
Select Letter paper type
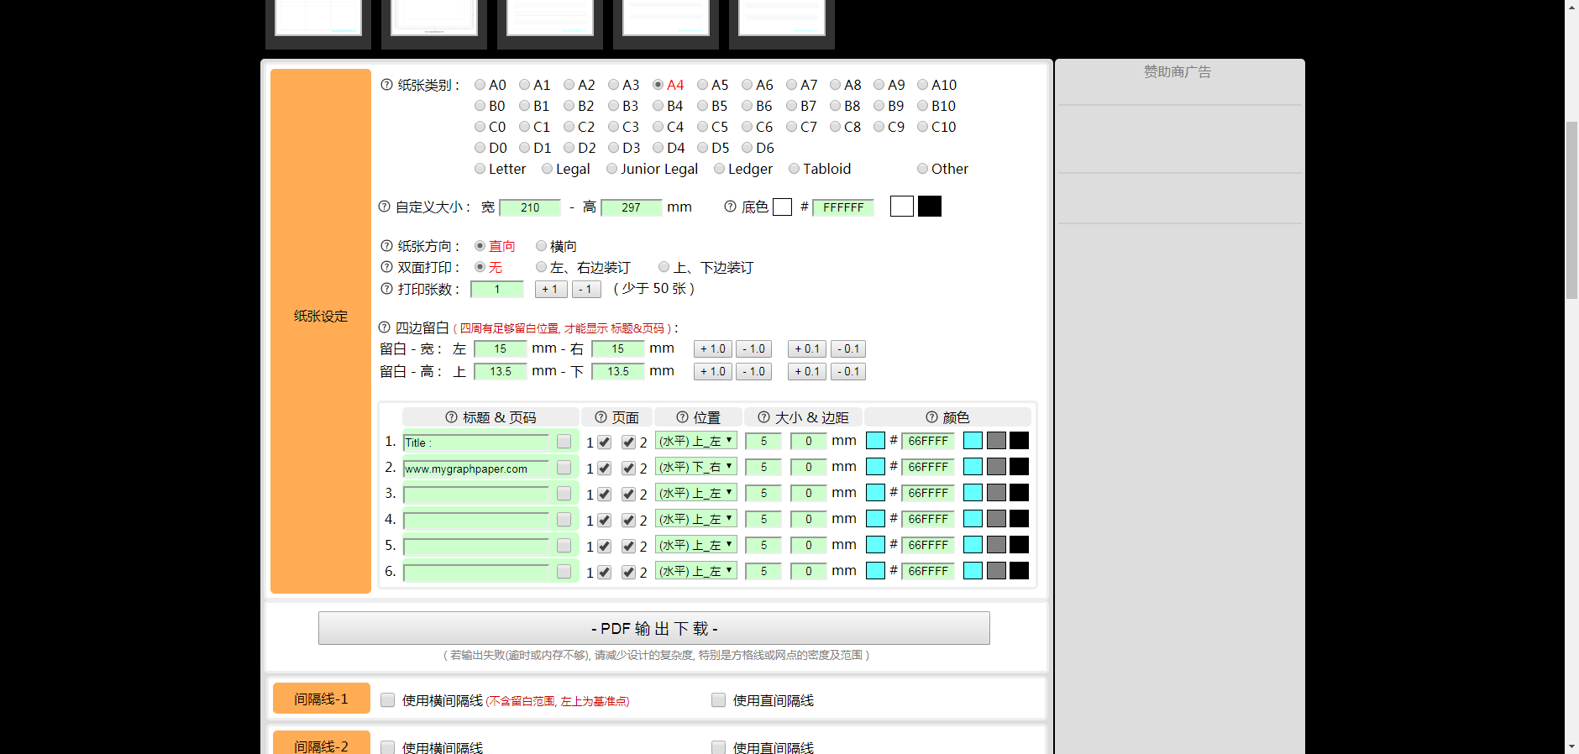(480, 169)
